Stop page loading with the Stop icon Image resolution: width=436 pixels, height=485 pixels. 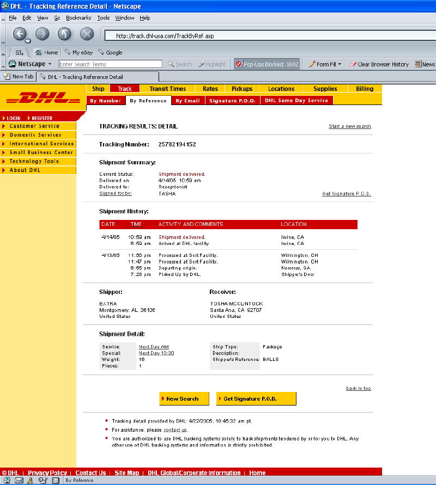point(87,34)
